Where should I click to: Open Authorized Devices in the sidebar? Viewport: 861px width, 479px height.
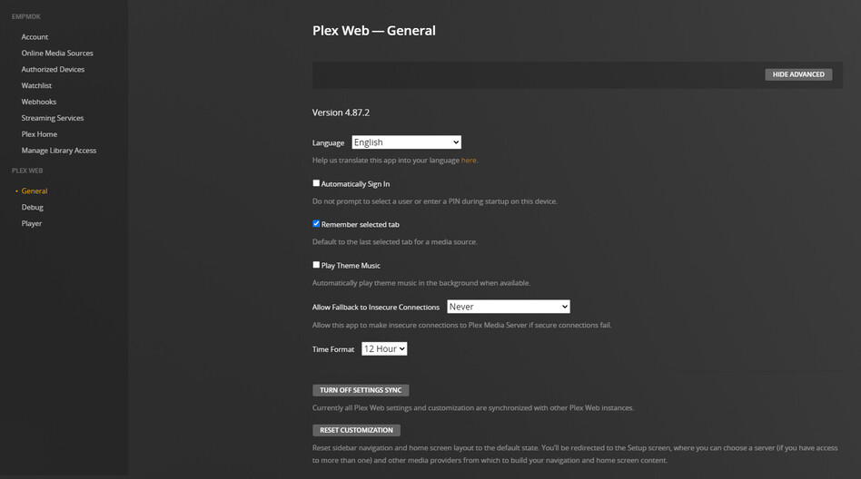[x=53, y=70]
